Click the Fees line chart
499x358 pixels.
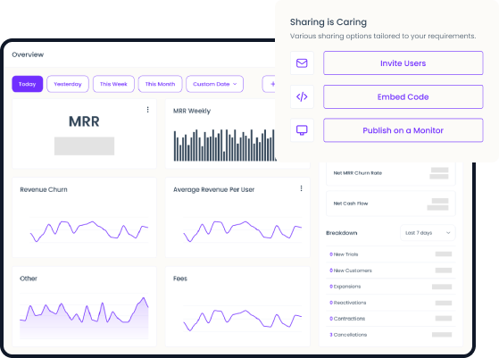coord(243,320)
